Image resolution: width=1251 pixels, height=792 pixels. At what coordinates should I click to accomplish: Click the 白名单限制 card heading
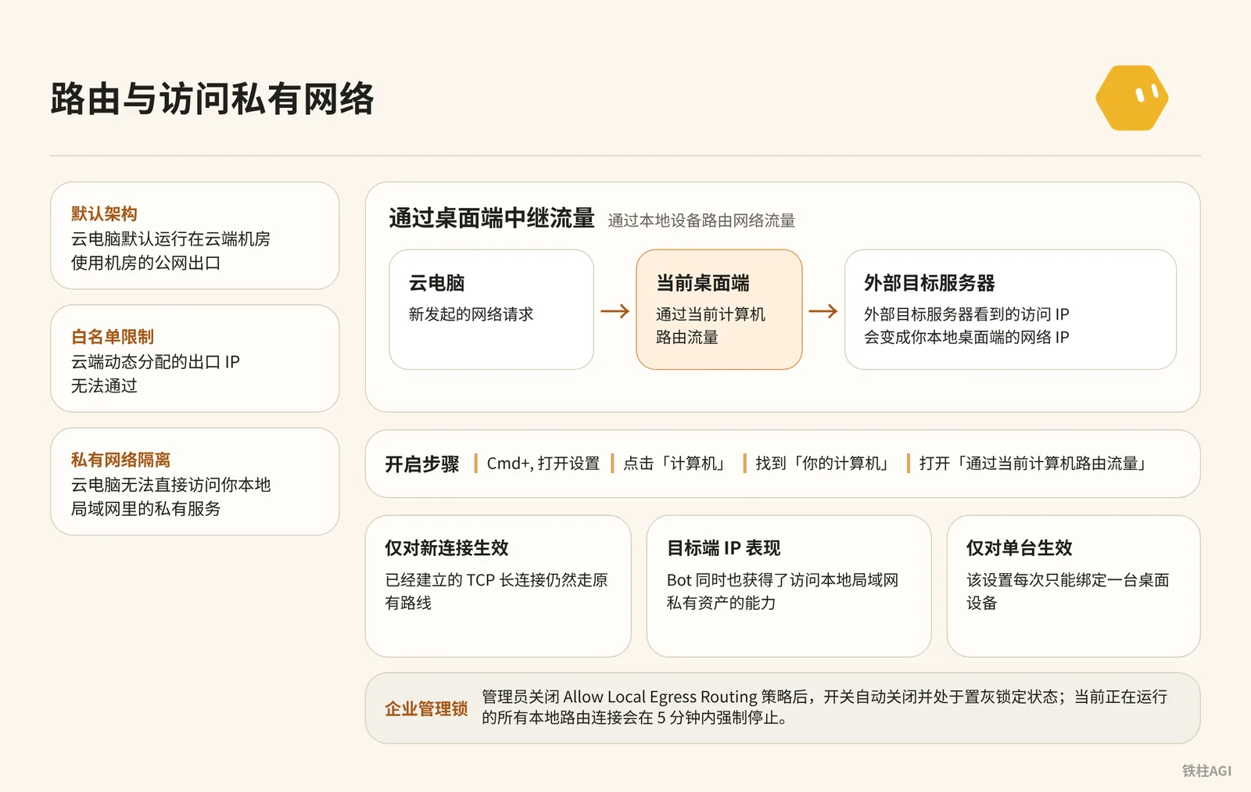click(x=113, y=336)
